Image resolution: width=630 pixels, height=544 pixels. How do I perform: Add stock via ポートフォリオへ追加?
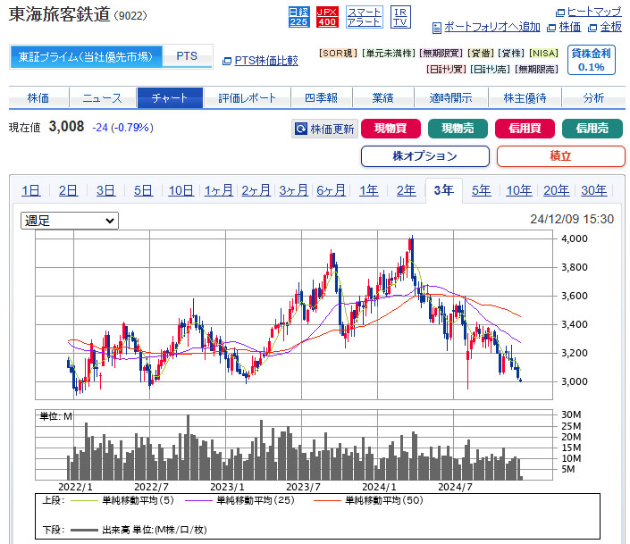(486, 27)
